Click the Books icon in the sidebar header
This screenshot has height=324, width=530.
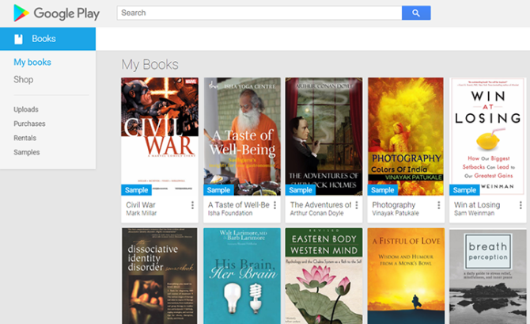19,39
